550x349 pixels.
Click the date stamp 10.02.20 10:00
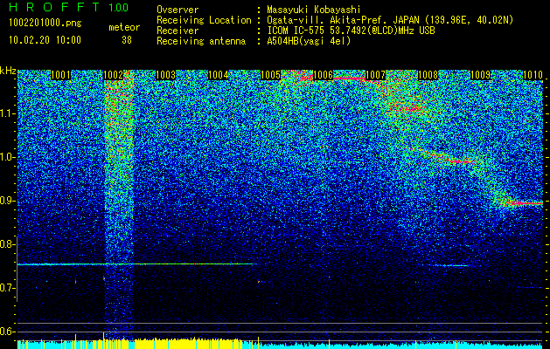[45, 40]
